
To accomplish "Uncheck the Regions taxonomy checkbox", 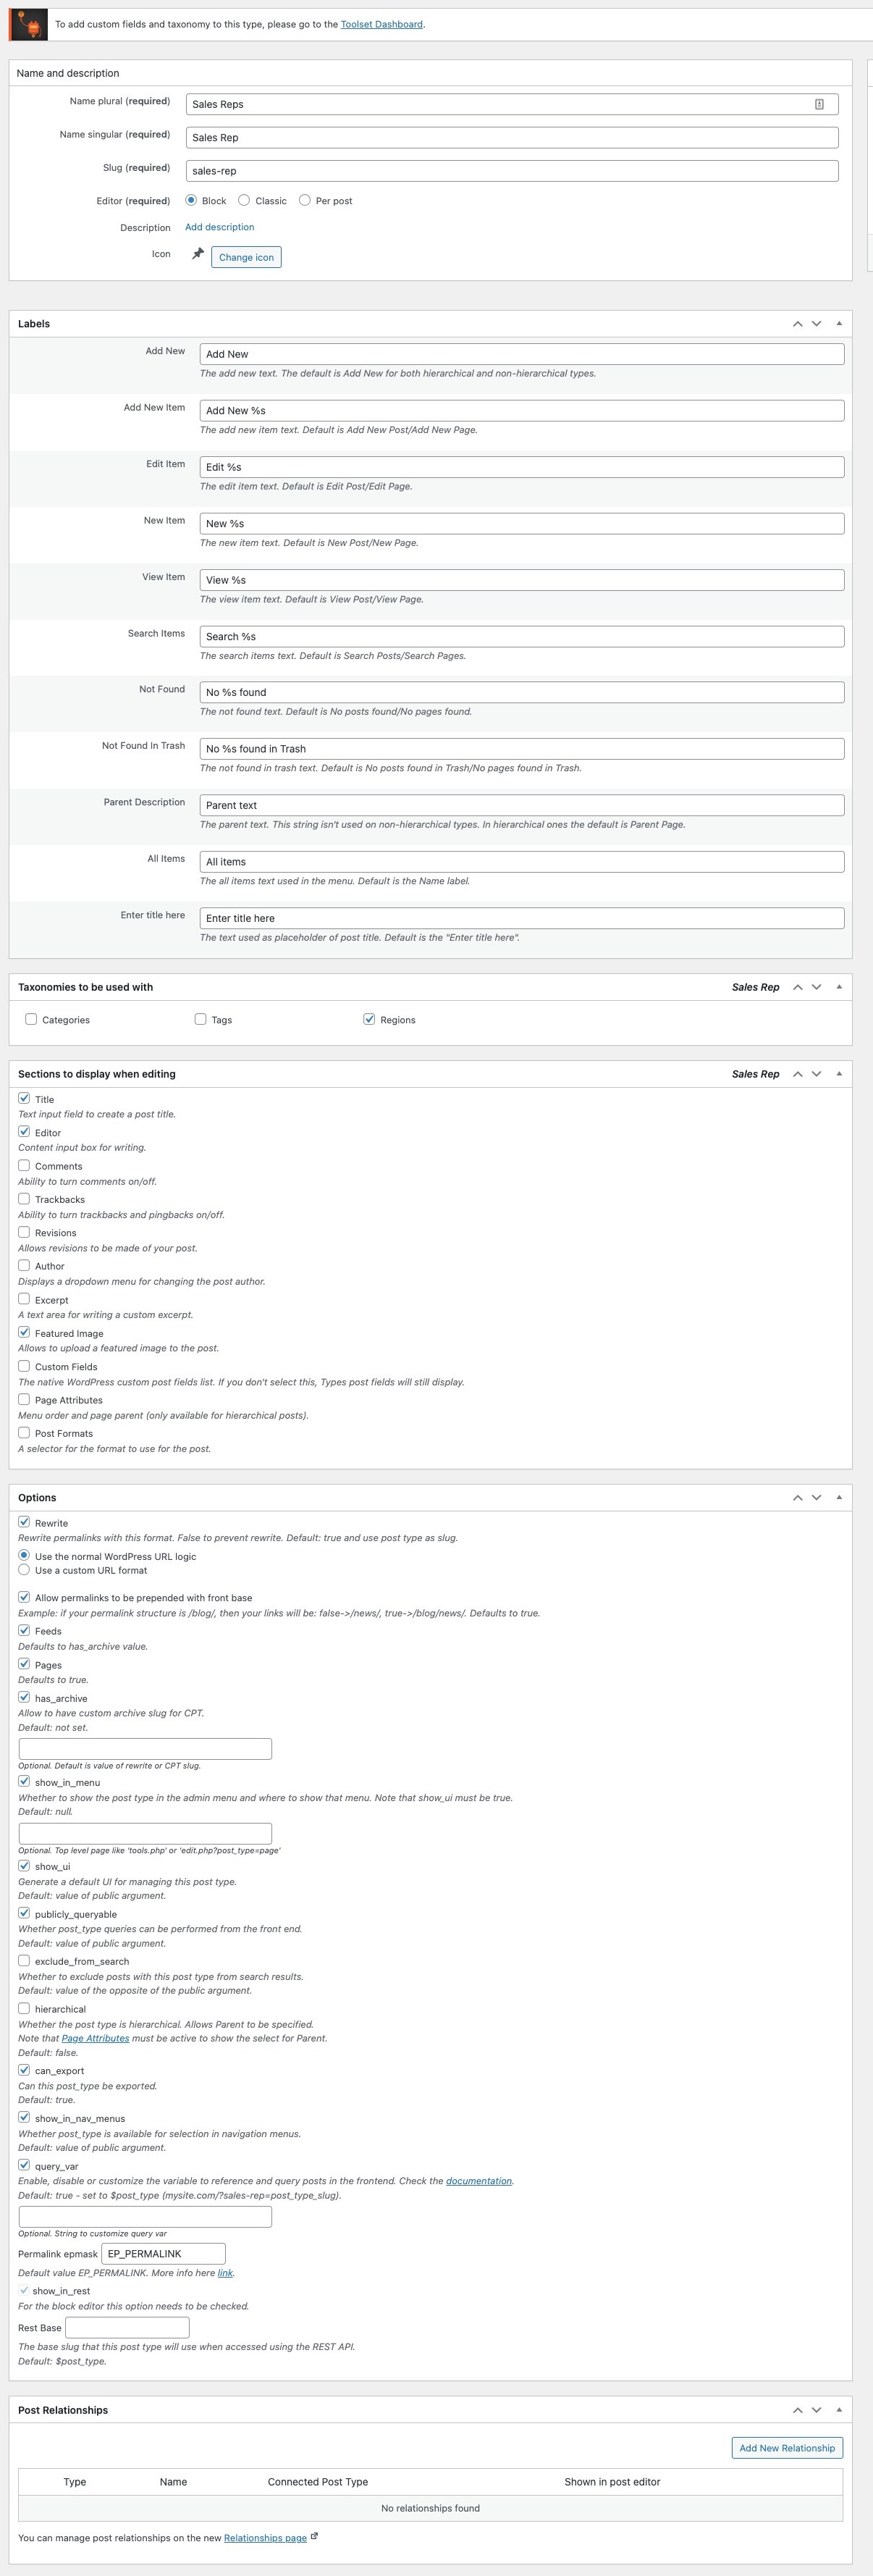I will (369, 1019).
